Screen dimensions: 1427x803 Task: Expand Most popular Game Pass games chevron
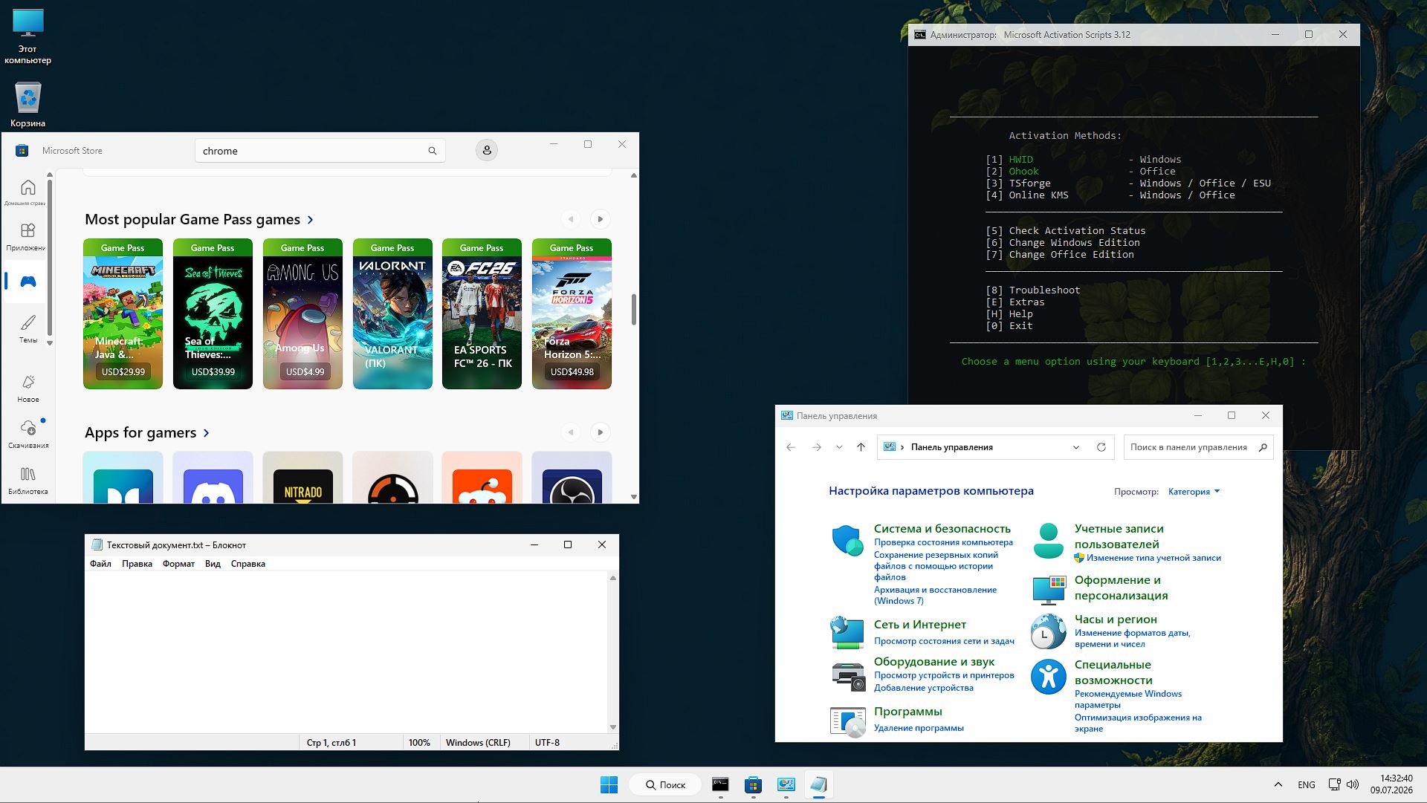pos(310,220)
